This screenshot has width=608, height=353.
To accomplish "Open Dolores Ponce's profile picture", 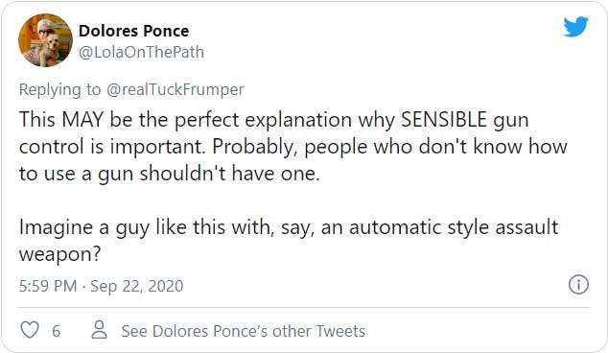I will (x=45, y=40).
